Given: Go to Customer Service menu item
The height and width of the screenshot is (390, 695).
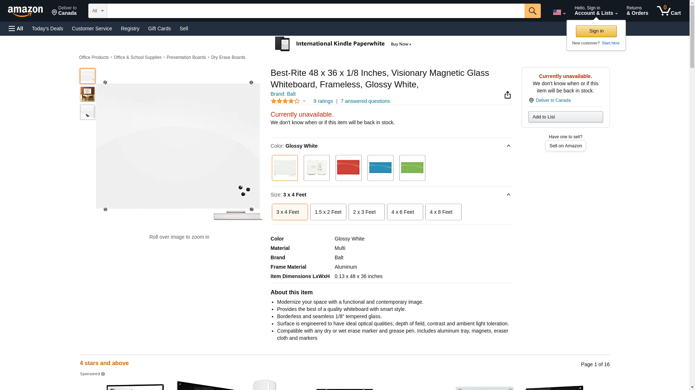Looking at the screenshot, I should (92, 29).
